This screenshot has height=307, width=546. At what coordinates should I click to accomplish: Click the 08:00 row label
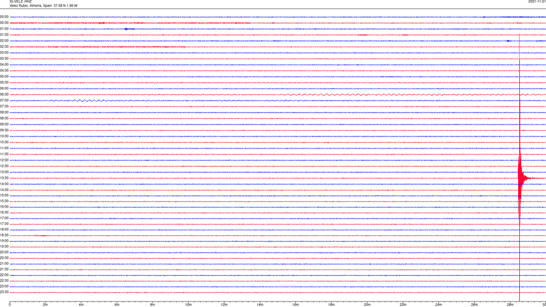point(4,113)
